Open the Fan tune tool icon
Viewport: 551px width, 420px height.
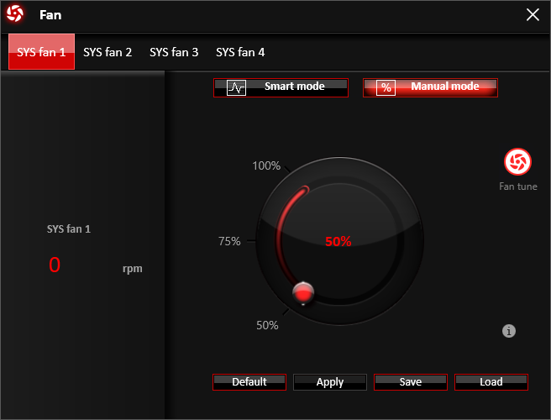517,161
